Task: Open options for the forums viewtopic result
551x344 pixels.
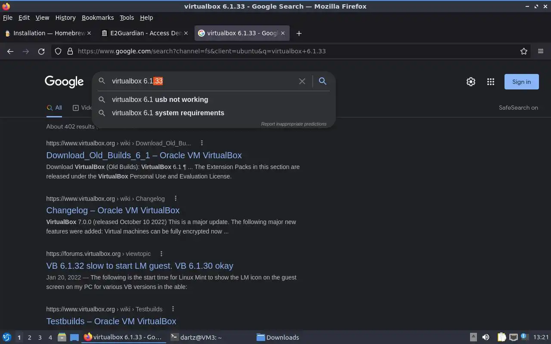Action: click(x=161, y=254)
